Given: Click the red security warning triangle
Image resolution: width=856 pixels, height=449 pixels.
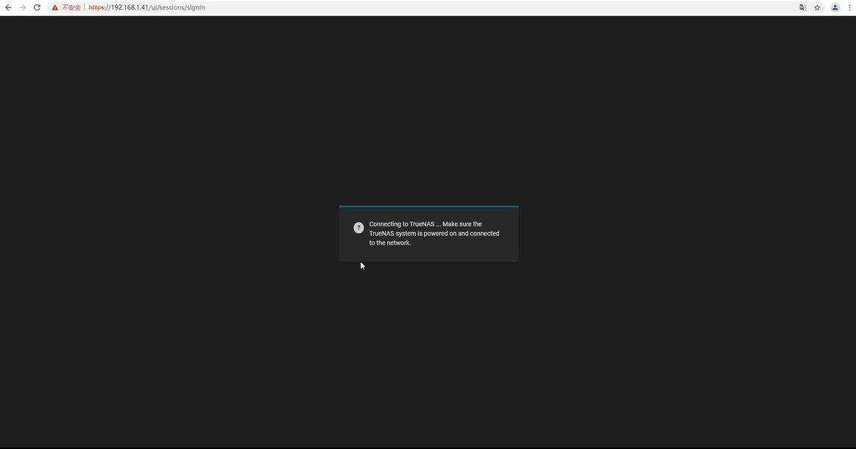Looking at the screenshot, I should (54, 7).
